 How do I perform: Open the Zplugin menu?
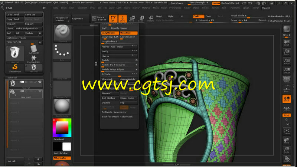pyautogui.click(x=246, y=8)
